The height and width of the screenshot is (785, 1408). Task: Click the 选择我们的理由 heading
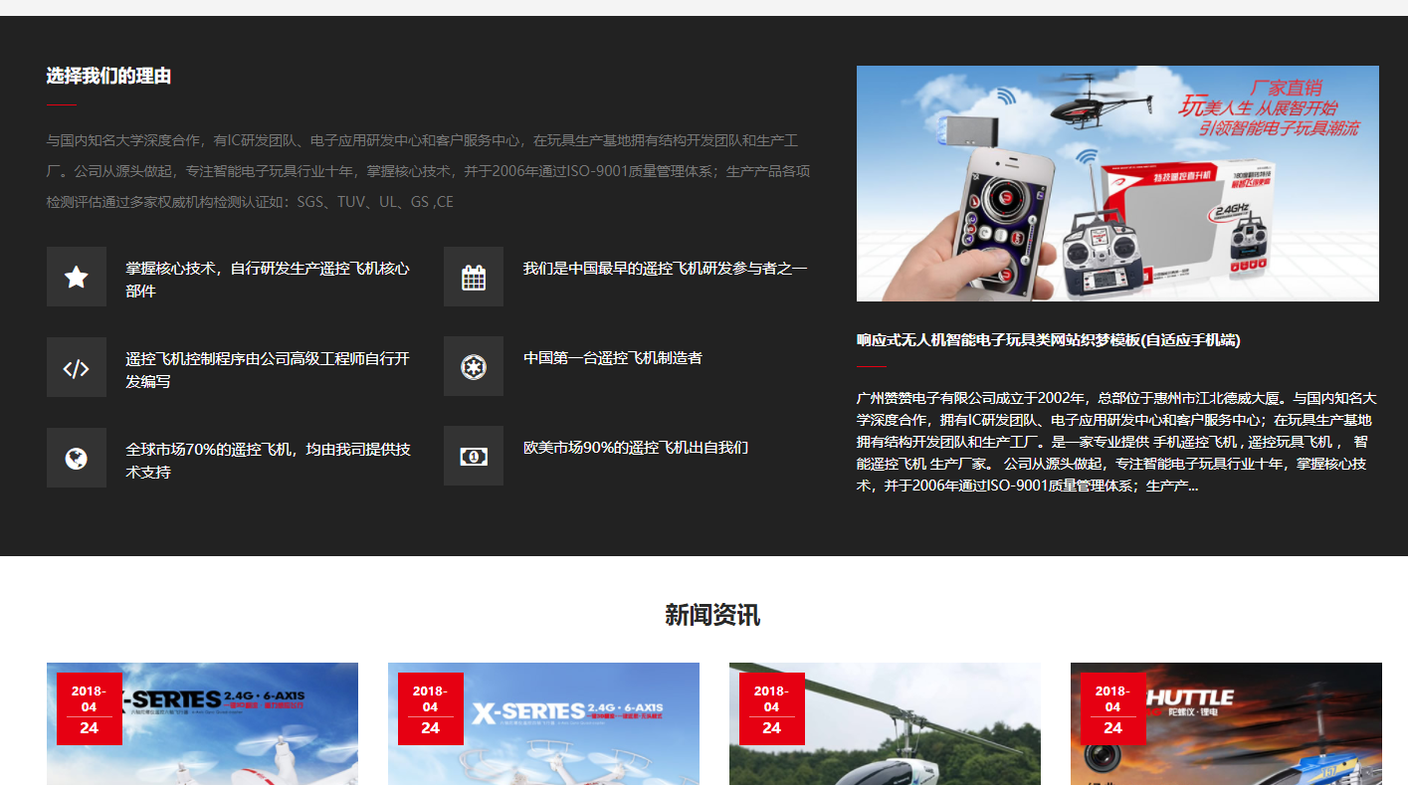[108, 77]
